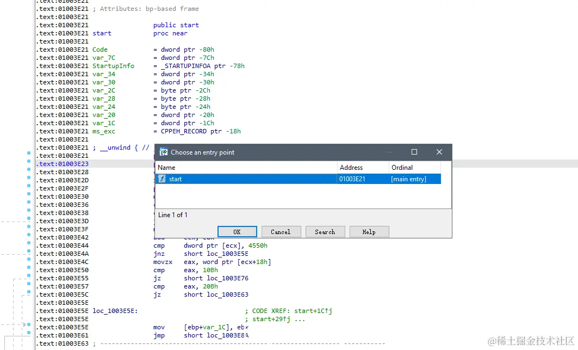Click 'public start' declaration
This screenshot has height=350, width=578.
coord(176,25)
